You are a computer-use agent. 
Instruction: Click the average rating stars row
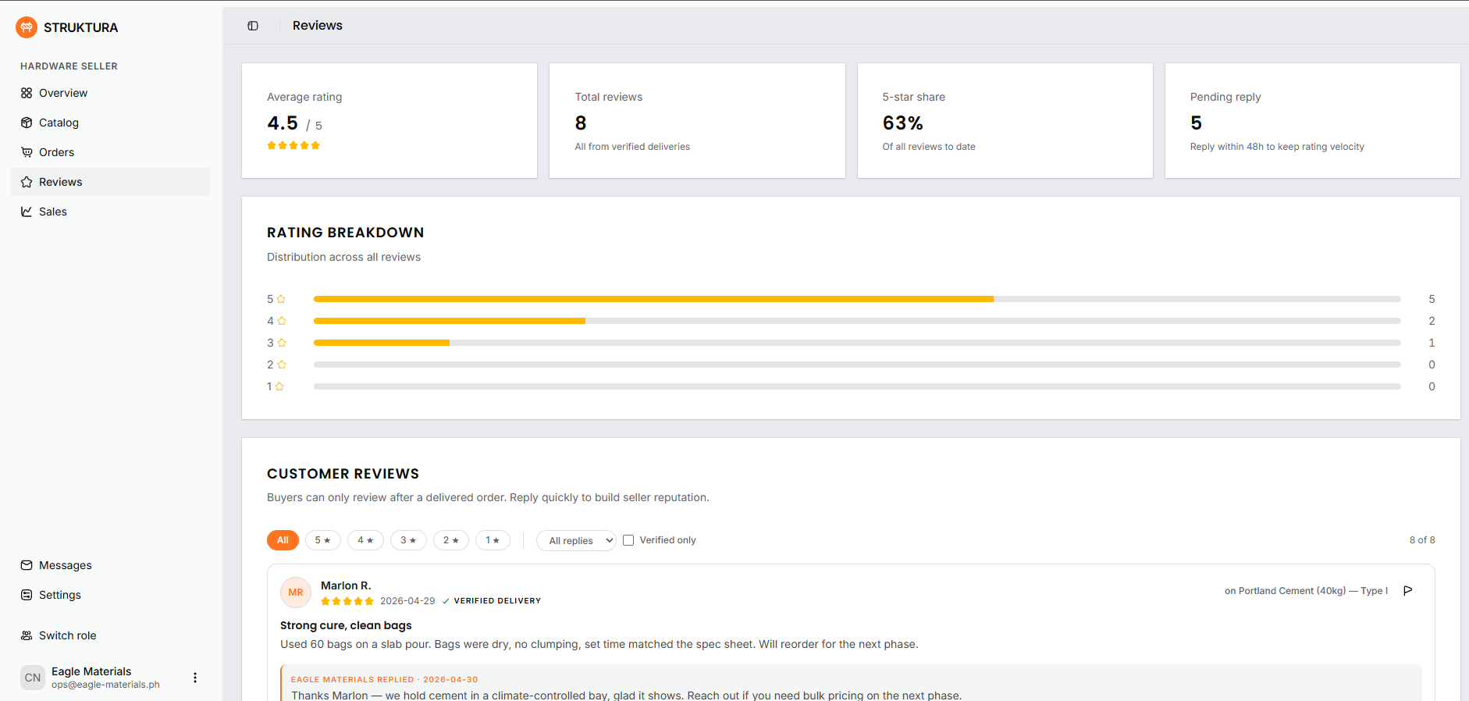(x=293, y=145)
